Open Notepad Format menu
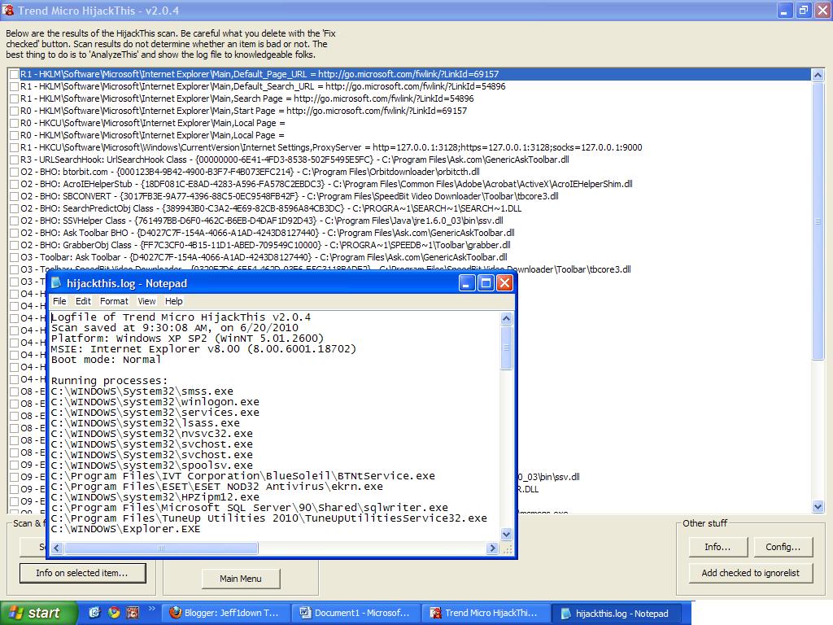833x625 pixels. tap(114, 301)
